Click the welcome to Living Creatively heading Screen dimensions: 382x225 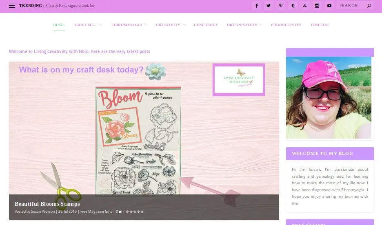click(80, 52)
